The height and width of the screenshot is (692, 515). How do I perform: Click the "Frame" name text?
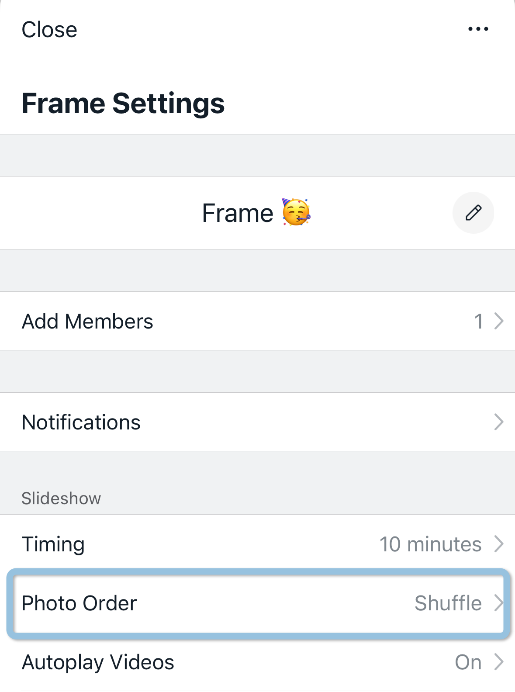point(238,213)
